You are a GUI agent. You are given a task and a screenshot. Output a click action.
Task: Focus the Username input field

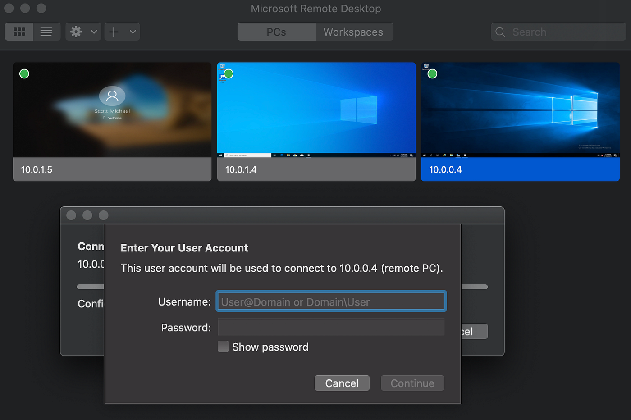coord(331,301)
